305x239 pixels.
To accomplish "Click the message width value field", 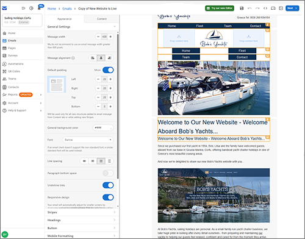I will 104,37.
